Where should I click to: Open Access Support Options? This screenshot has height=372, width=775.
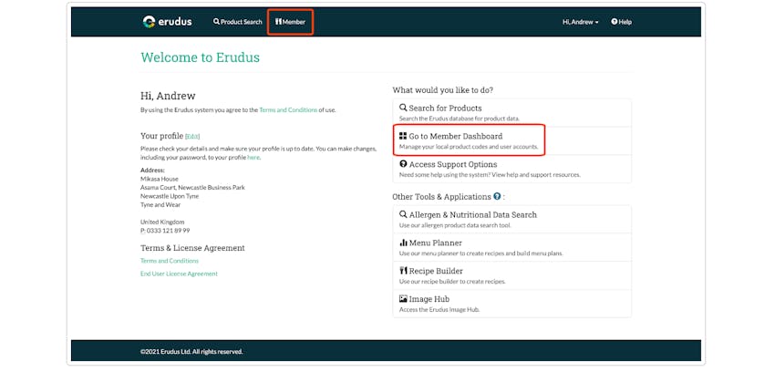point(512,169)
